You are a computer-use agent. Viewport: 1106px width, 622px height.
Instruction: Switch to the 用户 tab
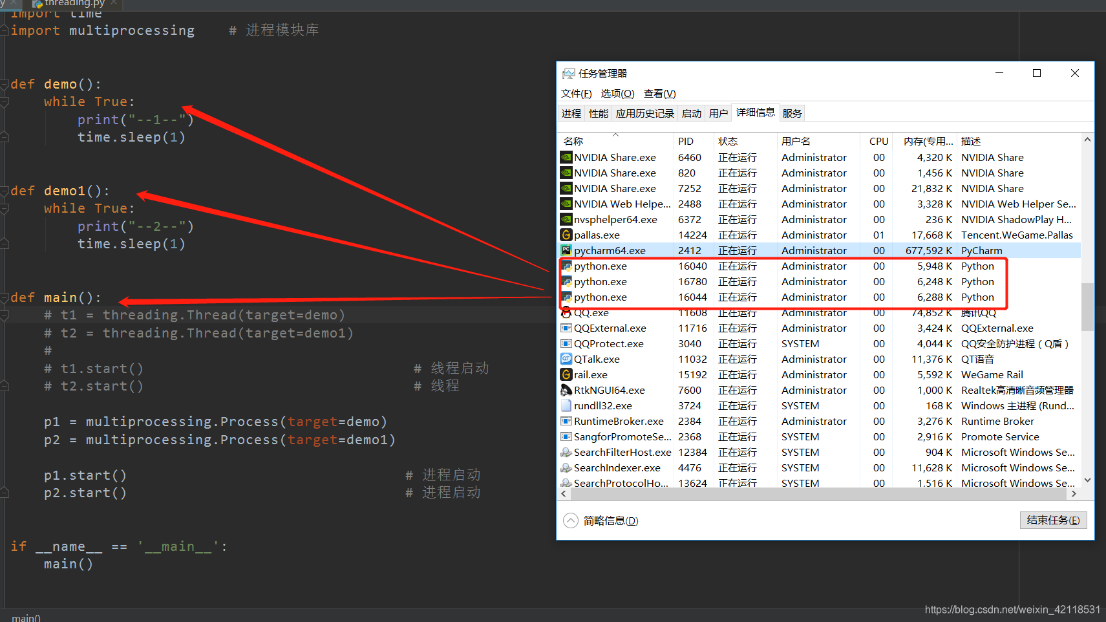click(718, 113)
